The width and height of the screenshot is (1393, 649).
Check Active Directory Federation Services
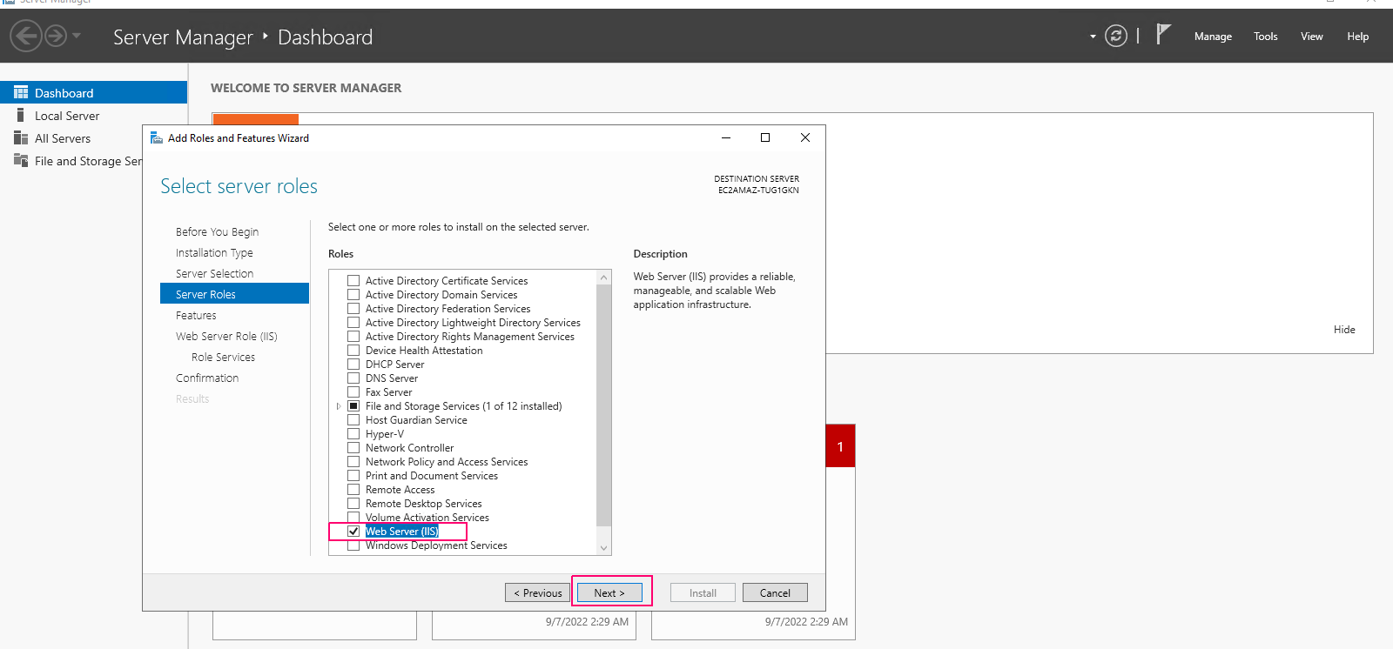click(353, 309)
